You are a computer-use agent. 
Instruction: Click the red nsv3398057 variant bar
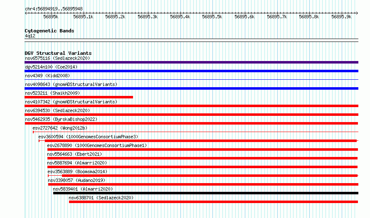pyautogui.click(x=203, y=184)
